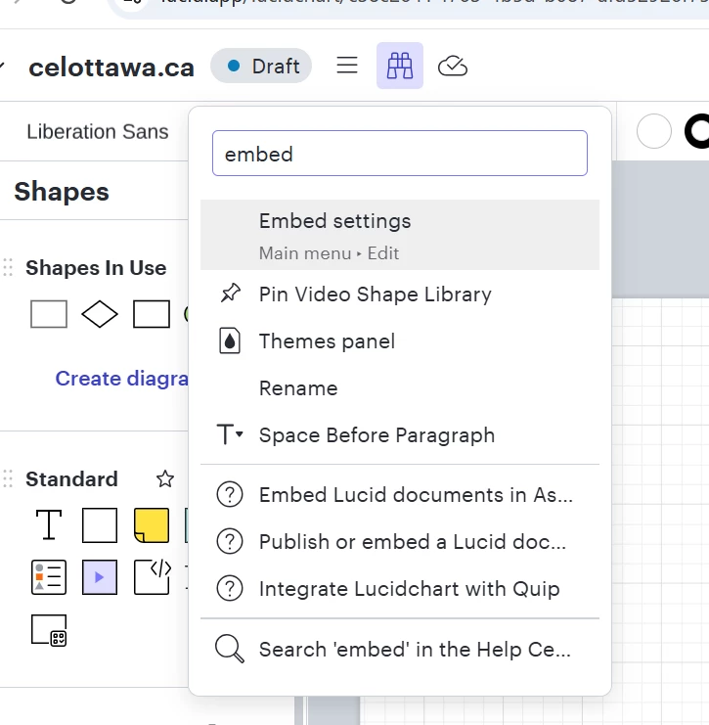Screen dimensions: 709x725
Task: Open the Themes panel result
Action: [x=400, y=341]
